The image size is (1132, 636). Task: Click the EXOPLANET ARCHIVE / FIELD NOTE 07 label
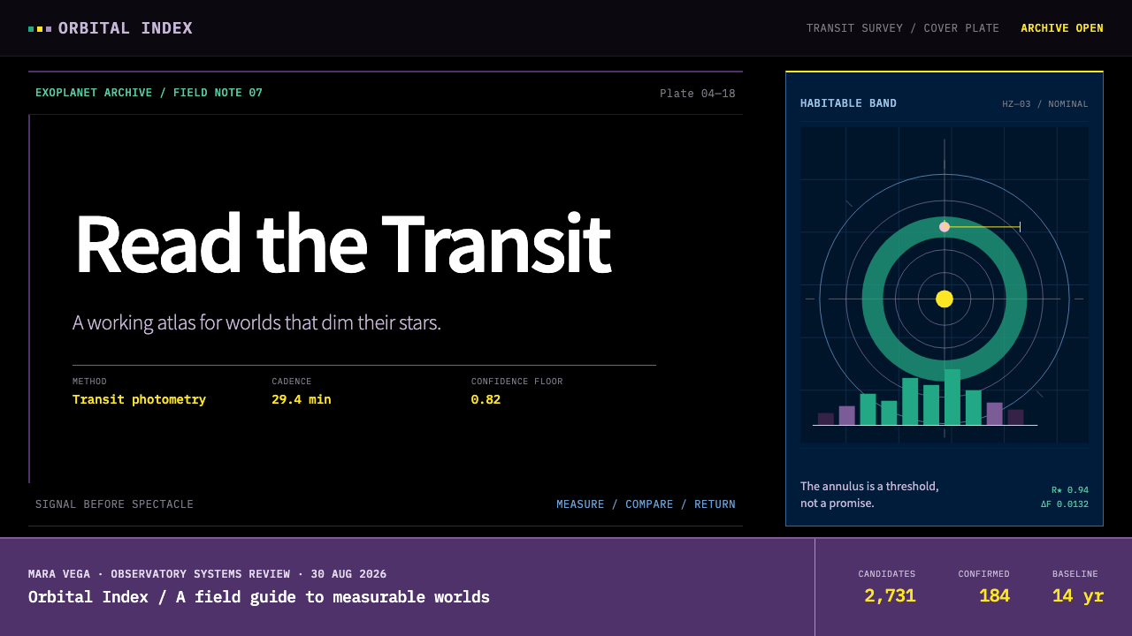click(x=149, y=93)
